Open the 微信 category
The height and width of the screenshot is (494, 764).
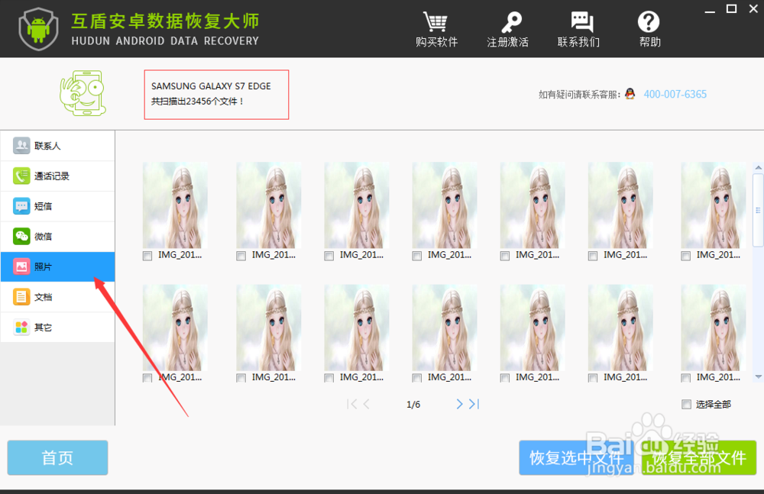tap(57, 236)
